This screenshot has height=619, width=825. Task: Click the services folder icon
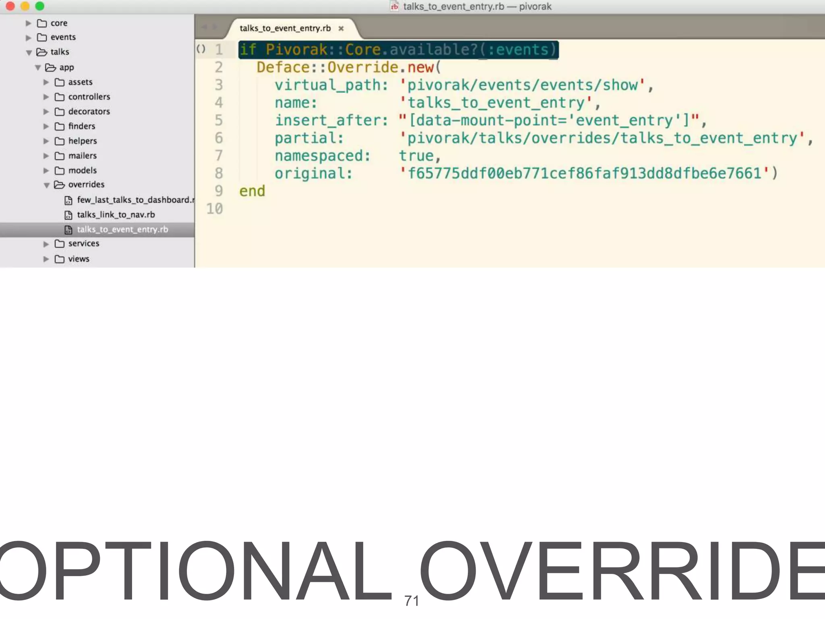tap(60, 243)
